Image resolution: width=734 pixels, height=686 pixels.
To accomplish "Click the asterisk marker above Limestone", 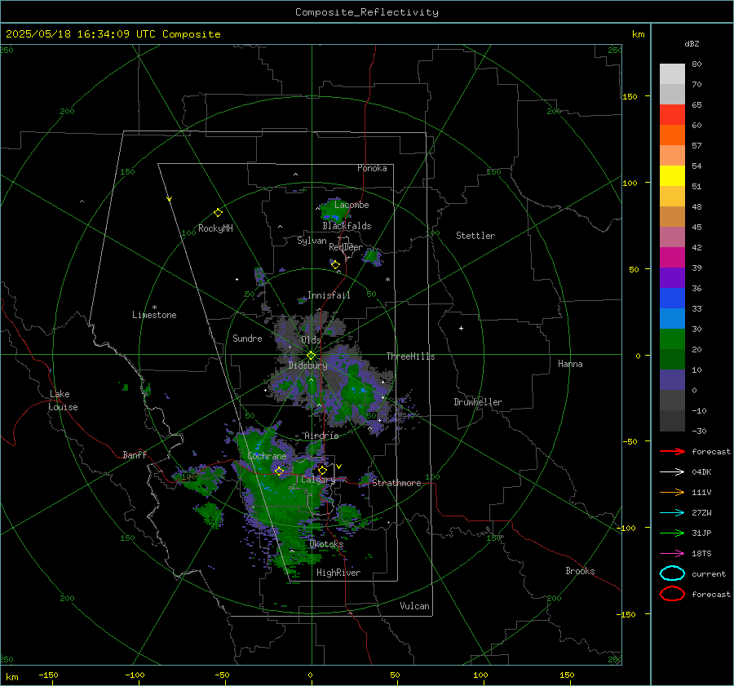I will tap(154, 308).
